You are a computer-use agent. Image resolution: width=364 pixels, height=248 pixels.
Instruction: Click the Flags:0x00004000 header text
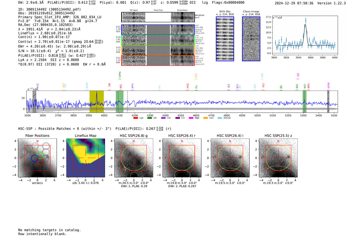pyautogui.click(x=228, y=3)
